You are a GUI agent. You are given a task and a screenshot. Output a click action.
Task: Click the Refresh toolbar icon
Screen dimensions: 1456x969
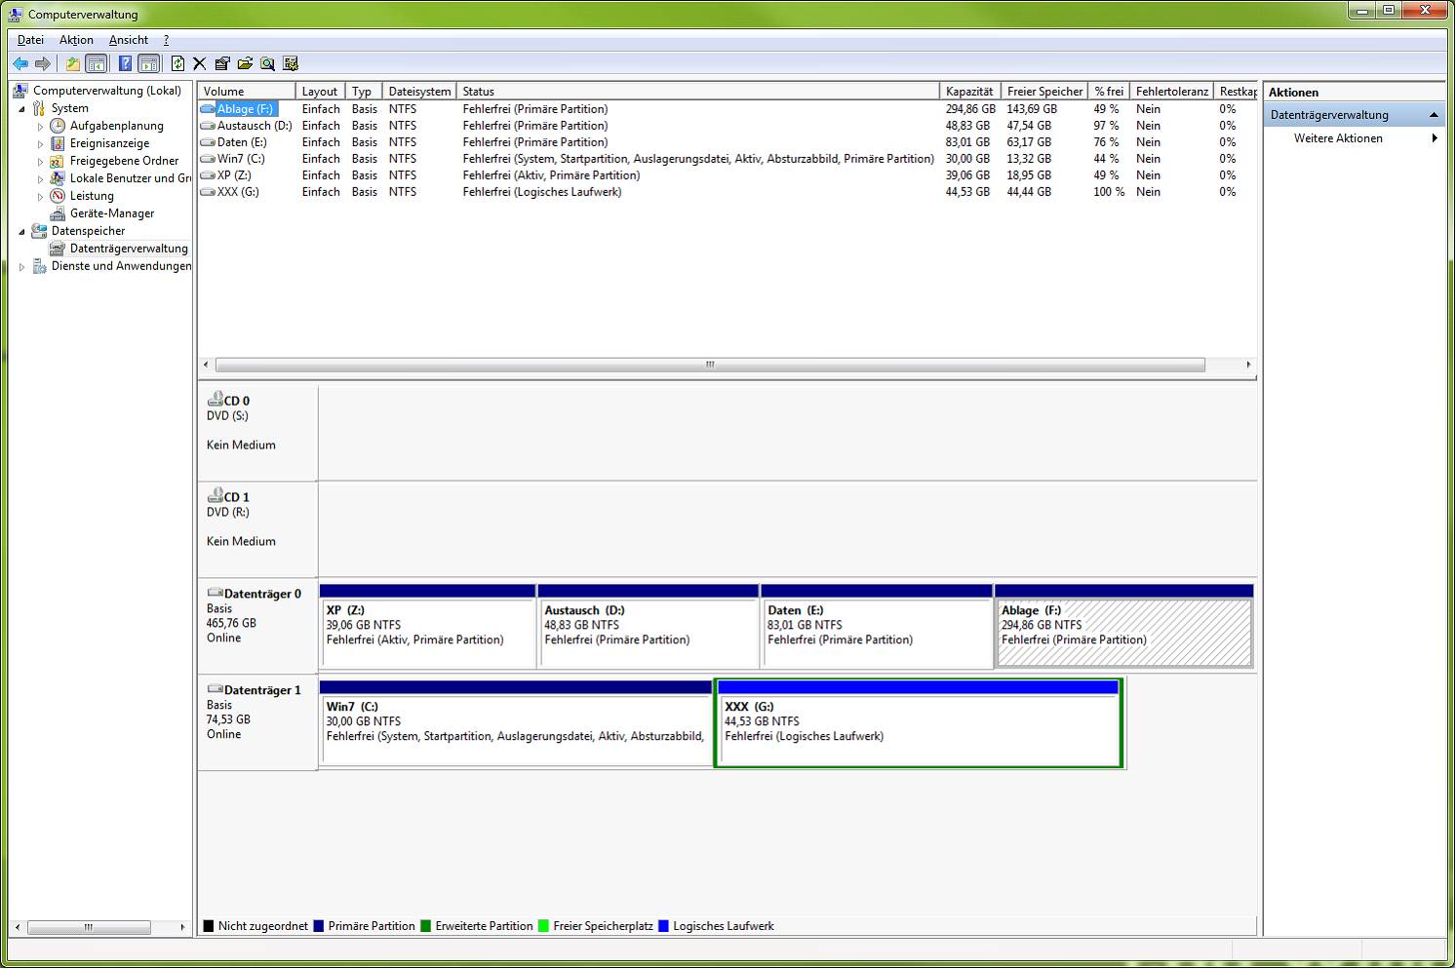(x=177, y=63)
